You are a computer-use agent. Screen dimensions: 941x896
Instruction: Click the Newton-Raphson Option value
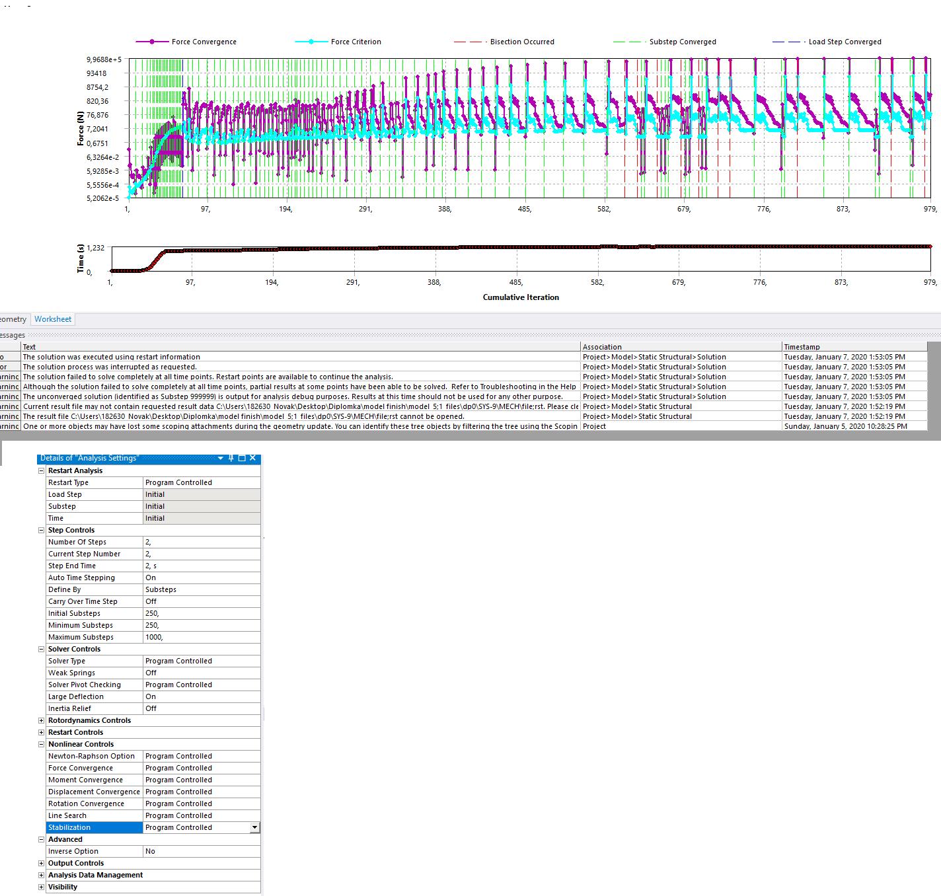[202, 756]
